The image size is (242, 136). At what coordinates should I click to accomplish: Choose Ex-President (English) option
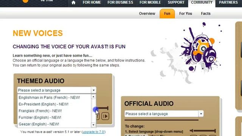54,104
